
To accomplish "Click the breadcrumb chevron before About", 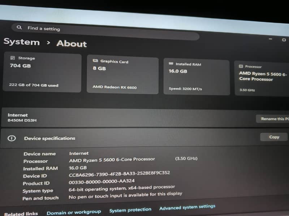I will (x=48, y=43).
